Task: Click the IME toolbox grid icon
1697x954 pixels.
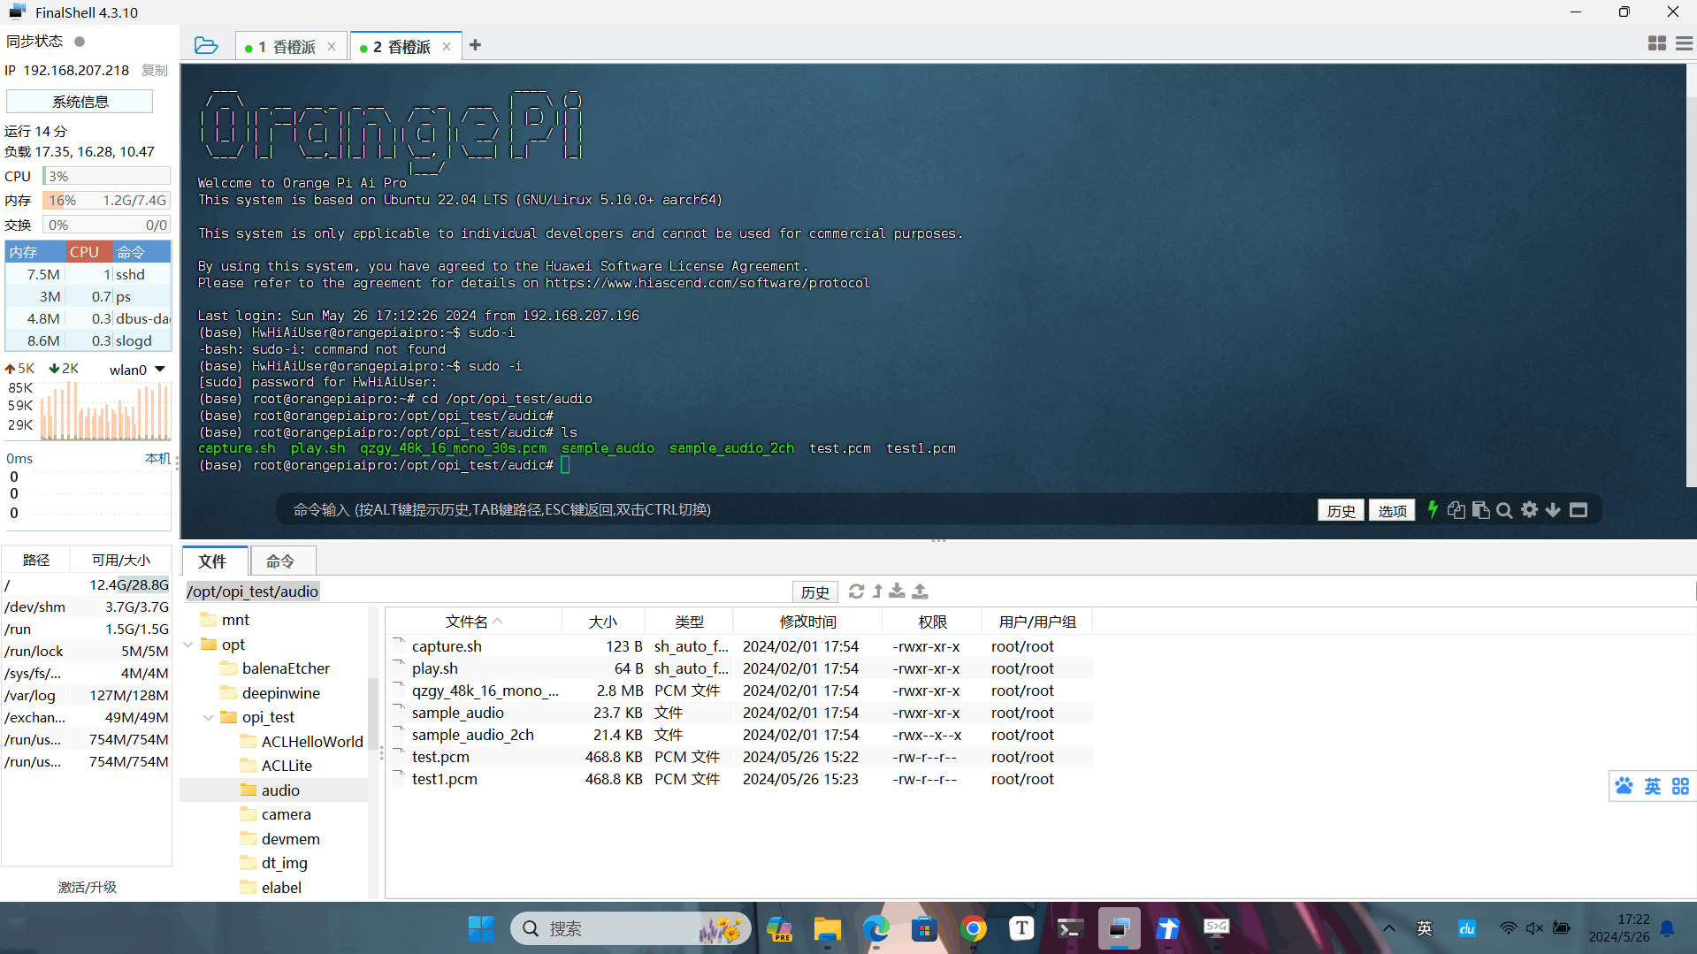Action: (1681, 786)
